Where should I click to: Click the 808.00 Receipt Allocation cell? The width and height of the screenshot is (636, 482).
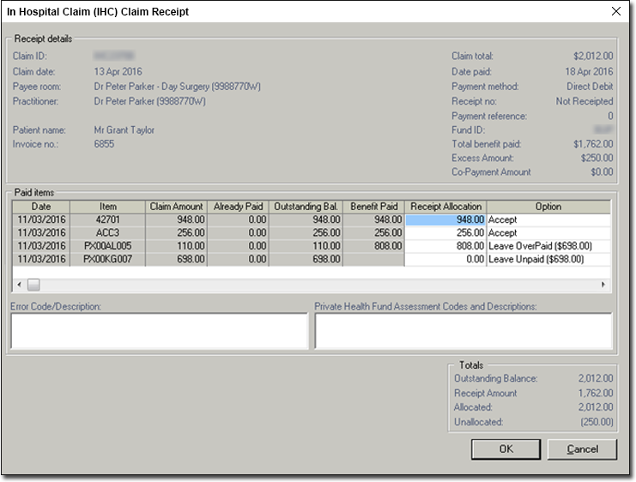(x=445, y=245)
